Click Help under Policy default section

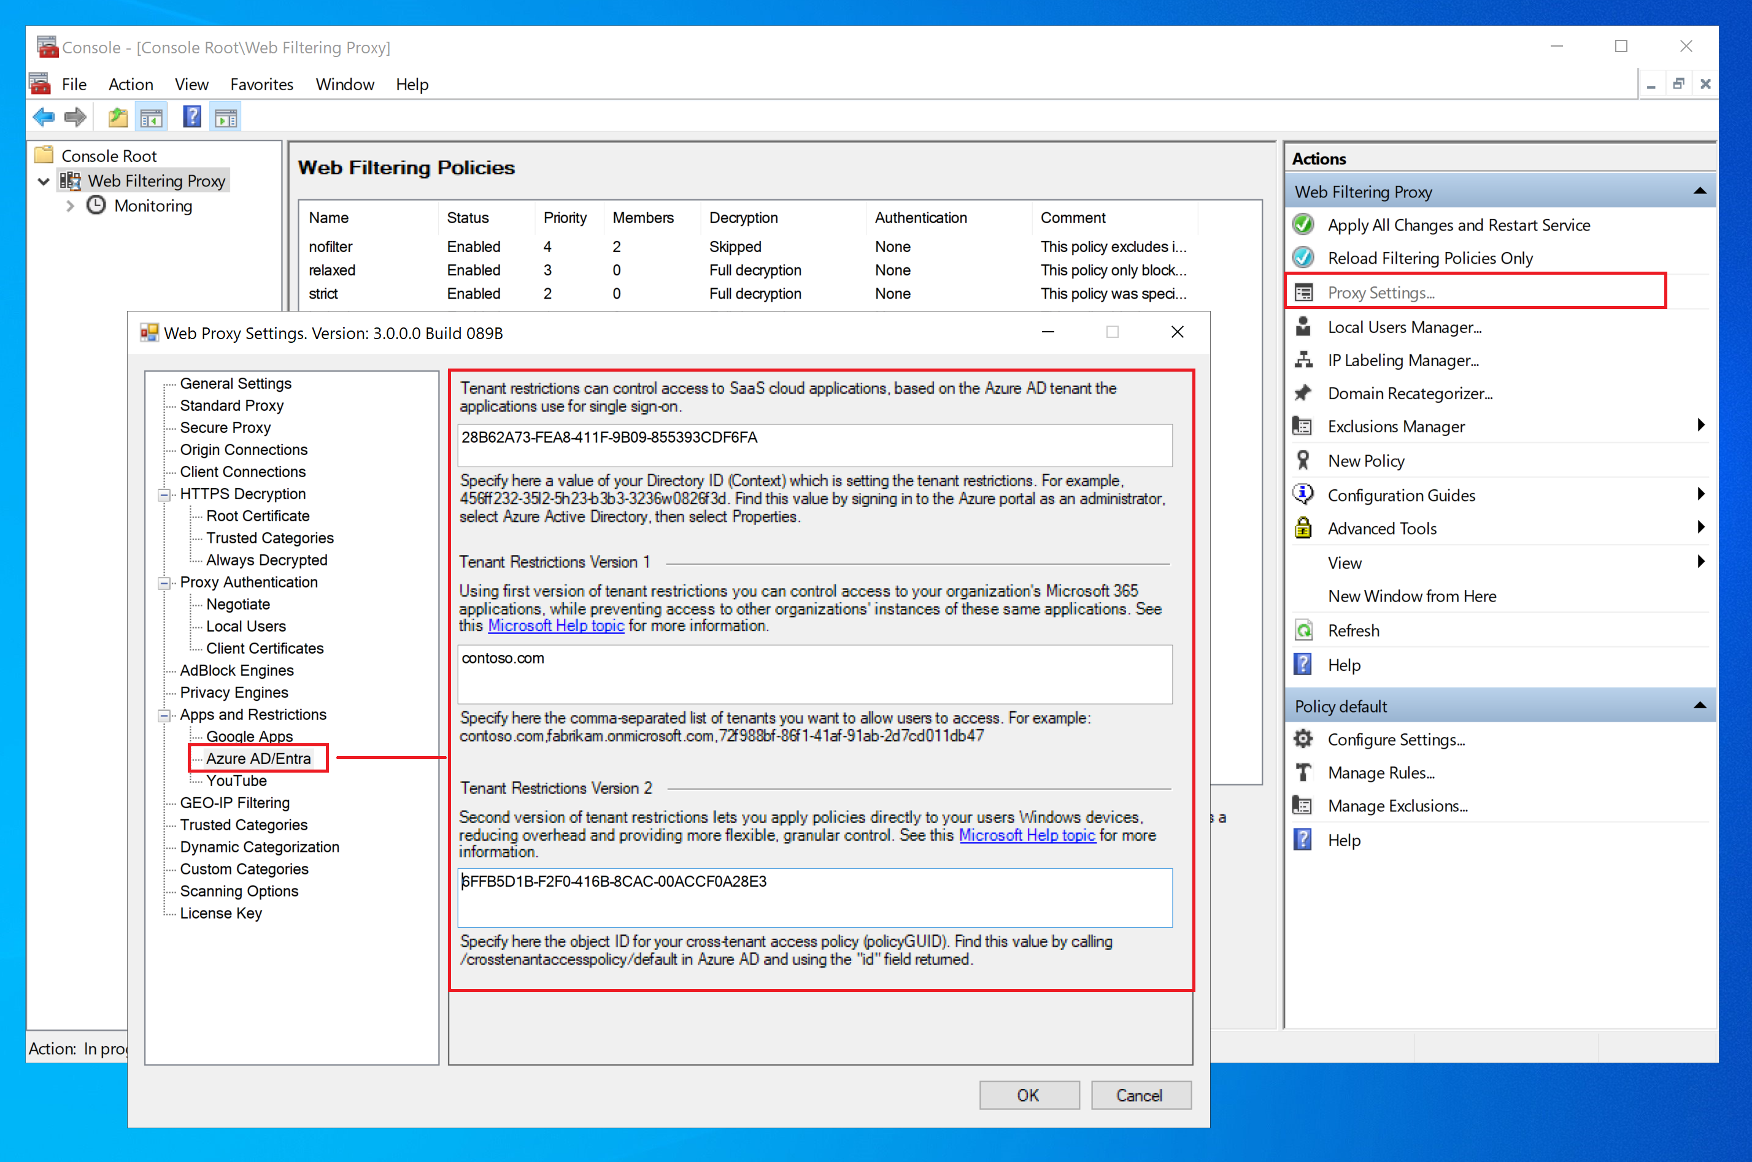(x=1343, y=840)
